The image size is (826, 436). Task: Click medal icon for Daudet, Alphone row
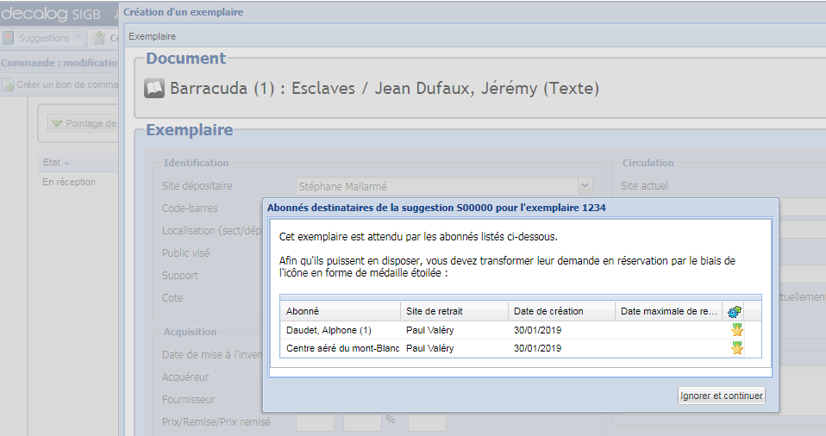point(737,330)
